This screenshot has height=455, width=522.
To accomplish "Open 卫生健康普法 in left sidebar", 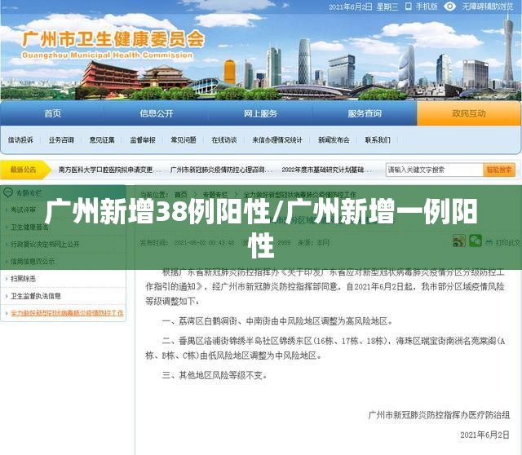I will coord(29,227).
